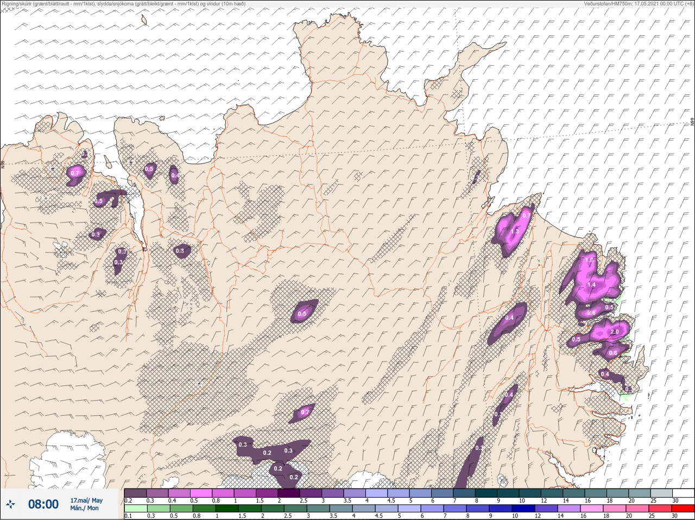Select the pale green legend swatch starting at 0.1
The height and width of the screenshot is (520, 695).
tap(135, 509)
